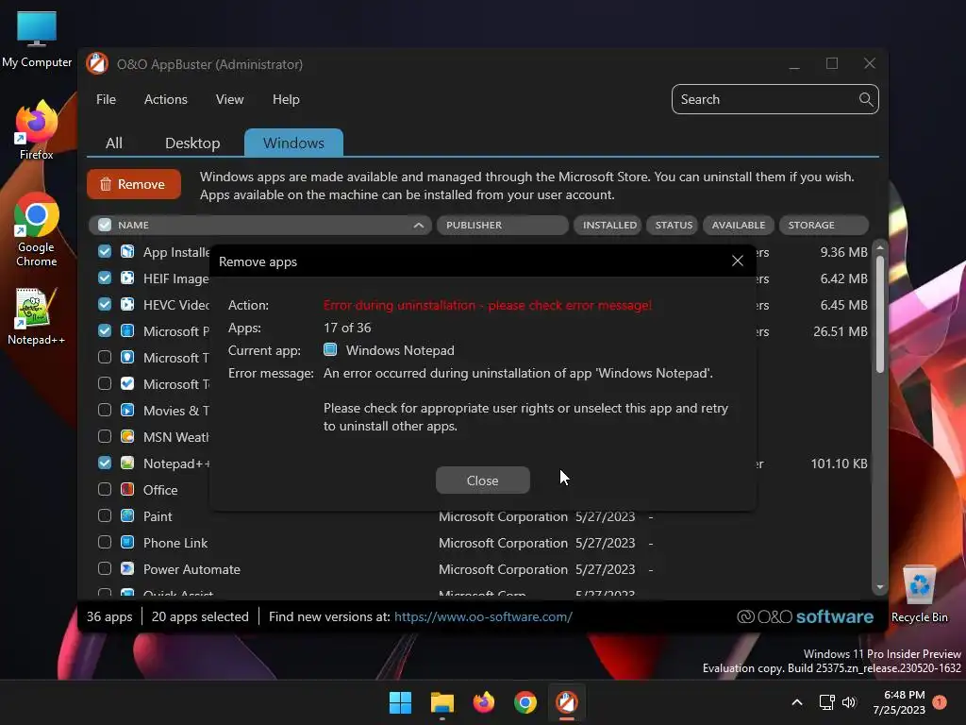Open the Recycle Bin
Viewport: 966px width, 725px height.
[x=919, y=593]
